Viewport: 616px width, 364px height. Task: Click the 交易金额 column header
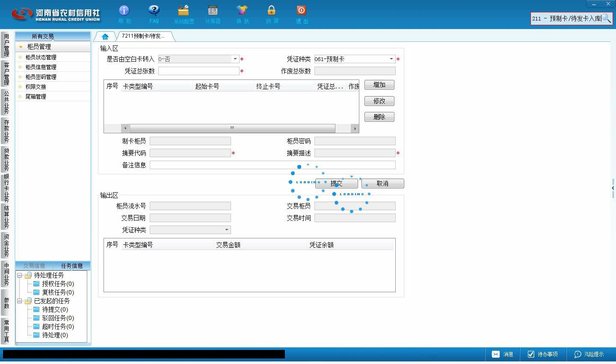[x=261, y=245]
